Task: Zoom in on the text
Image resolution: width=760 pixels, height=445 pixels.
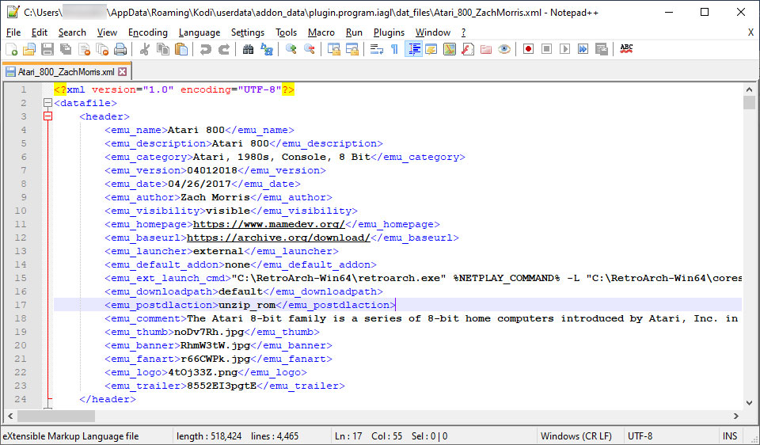Action: [291, 49]
